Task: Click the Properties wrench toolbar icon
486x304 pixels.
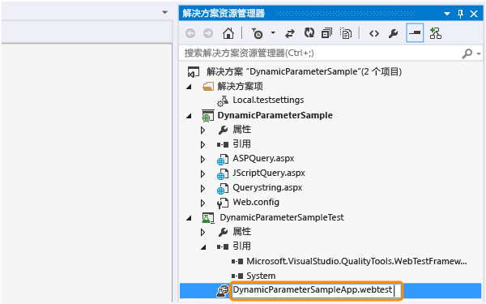Action: tap(393, 33)
